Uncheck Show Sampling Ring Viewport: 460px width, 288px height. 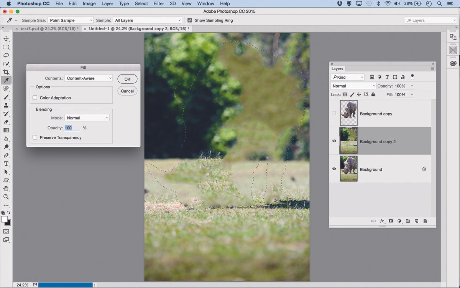tap(189, 20)
